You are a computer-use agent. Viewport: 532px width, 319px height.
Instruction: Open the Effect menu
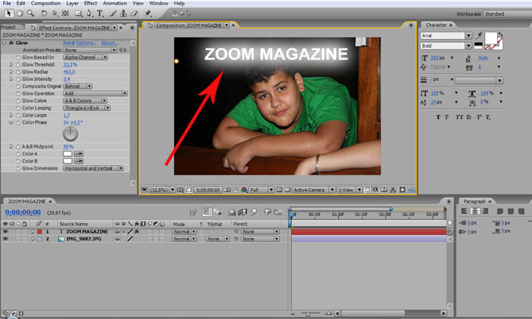click(x=90, y=3)
